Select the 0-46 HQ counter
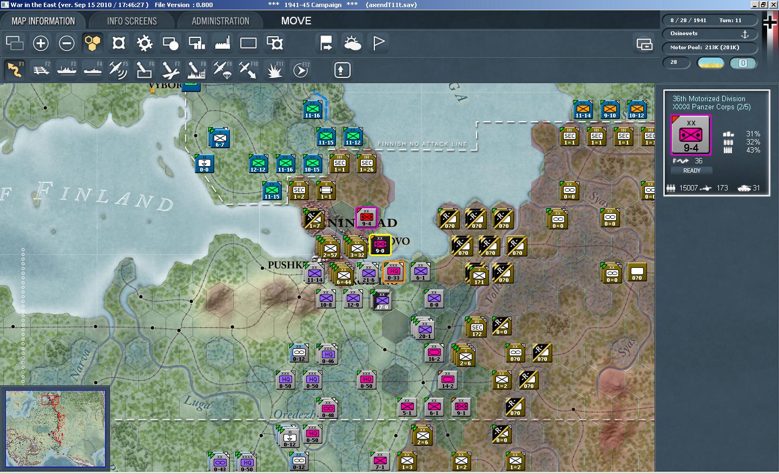This screenshot has width=779, height=474. pos(328,354)
